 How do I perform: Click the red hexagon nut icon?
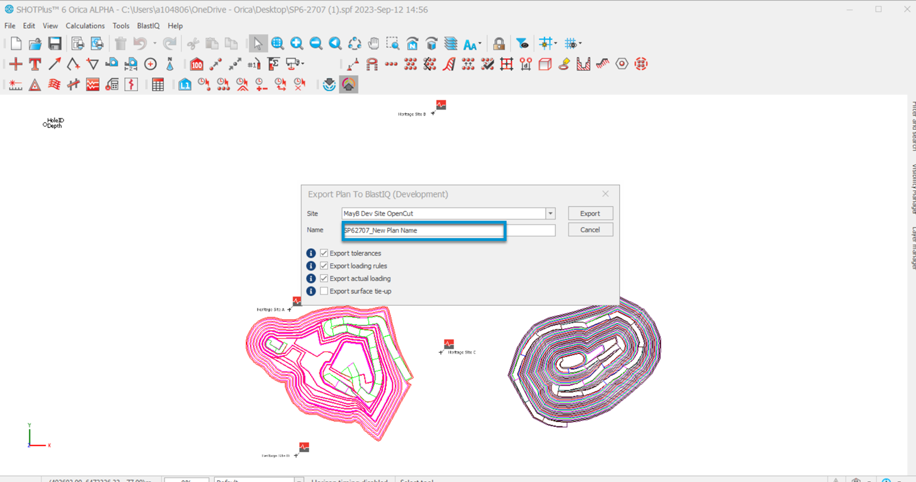pyautogui.click(x=622, y=64)
